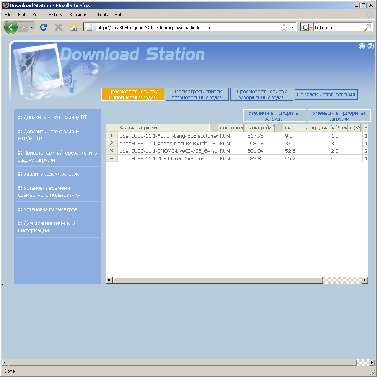The width and height of the screenshot is (377, 377).
Task: Click the Размер (Мб) column header
Action: pyautogui.click(x=261, y=128)
